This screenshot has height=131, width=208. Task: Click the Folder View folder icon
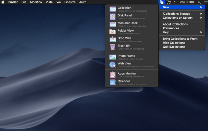click(x=112, y=32)
